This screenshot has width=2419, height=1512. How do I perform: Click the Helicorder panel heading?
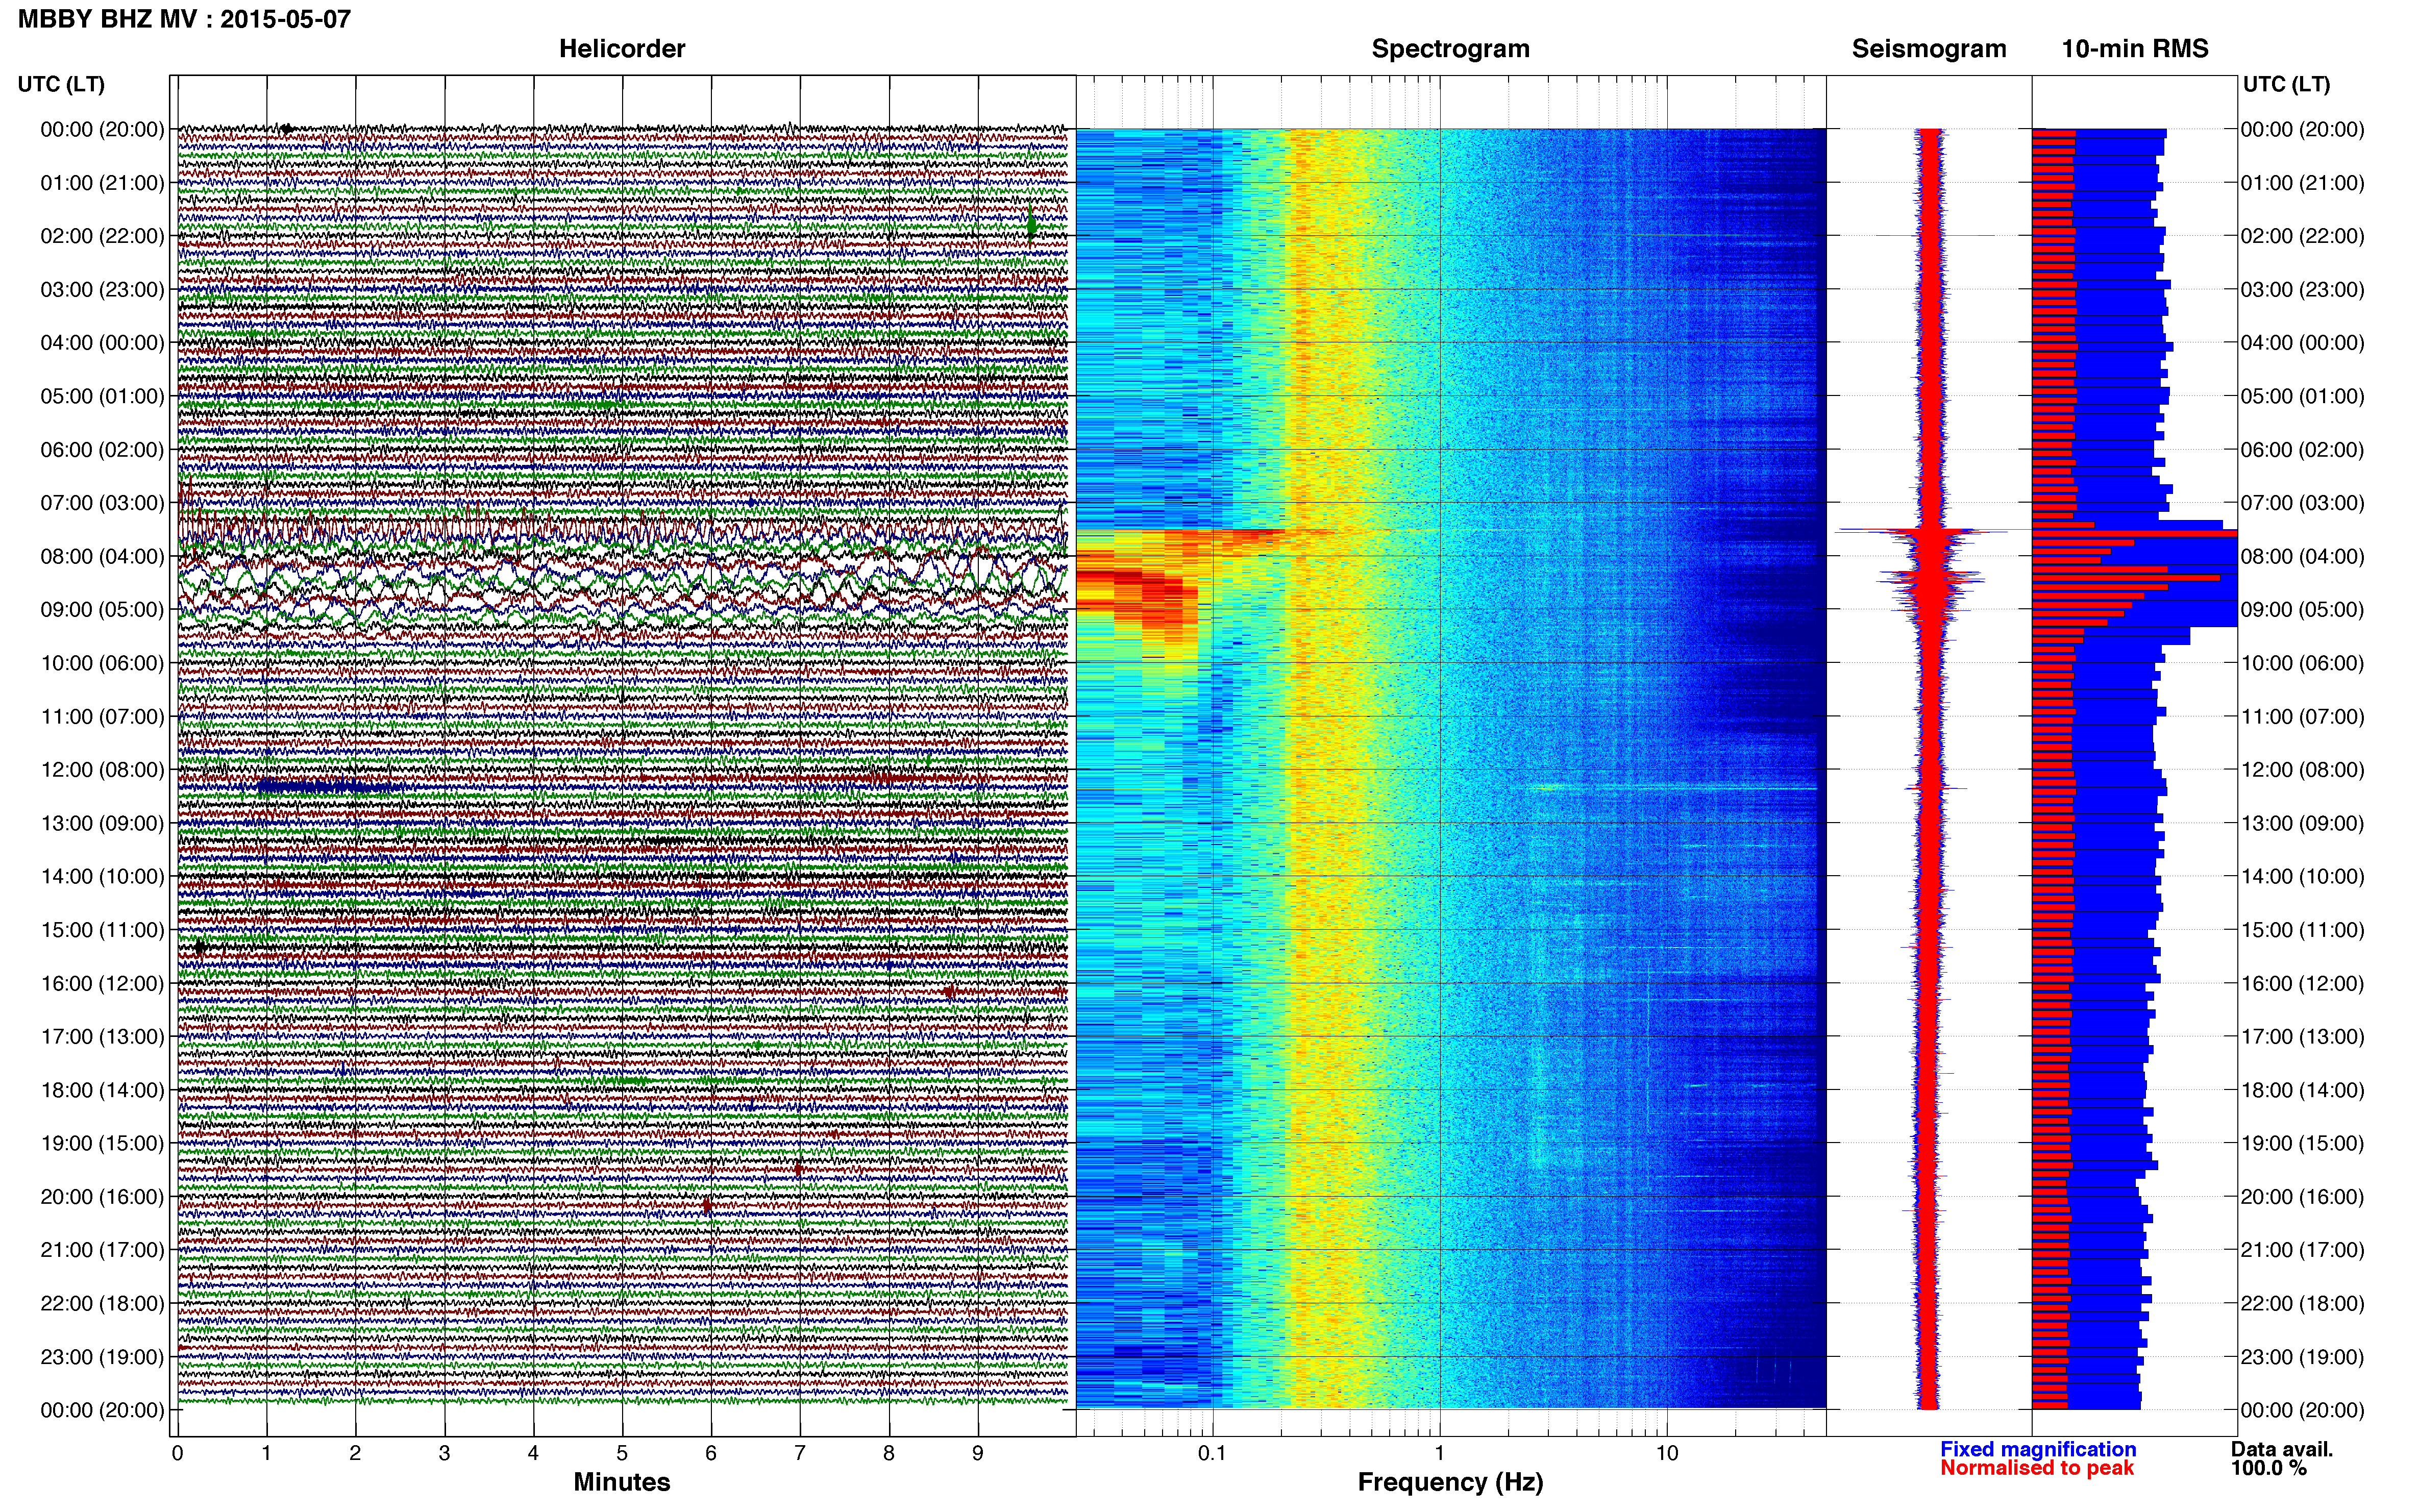coord(622,49)
